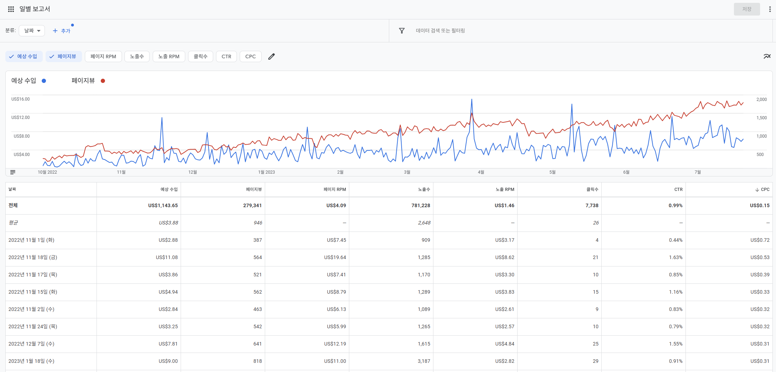The width and height of the screenshot is (776, 372).
Task: Click the pencil icon to edit metrics
Action: (271, 56)
